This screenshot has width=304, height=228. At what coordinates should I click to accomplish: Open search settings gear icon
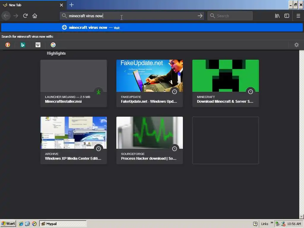point(297,45)
